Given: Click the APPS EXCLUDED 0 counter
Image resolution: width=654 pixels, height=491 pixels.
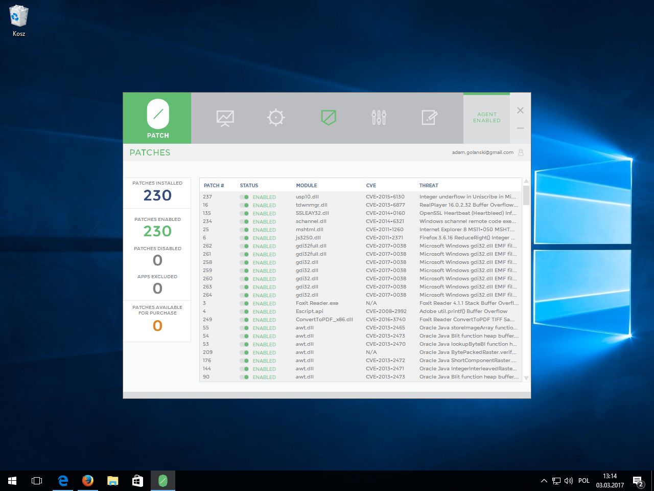Looking at the screenshot, I should pos(157,284).
